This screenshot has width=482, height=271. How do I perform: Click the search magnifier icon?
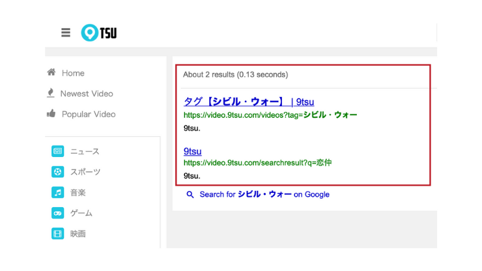(x=190, y=194)
